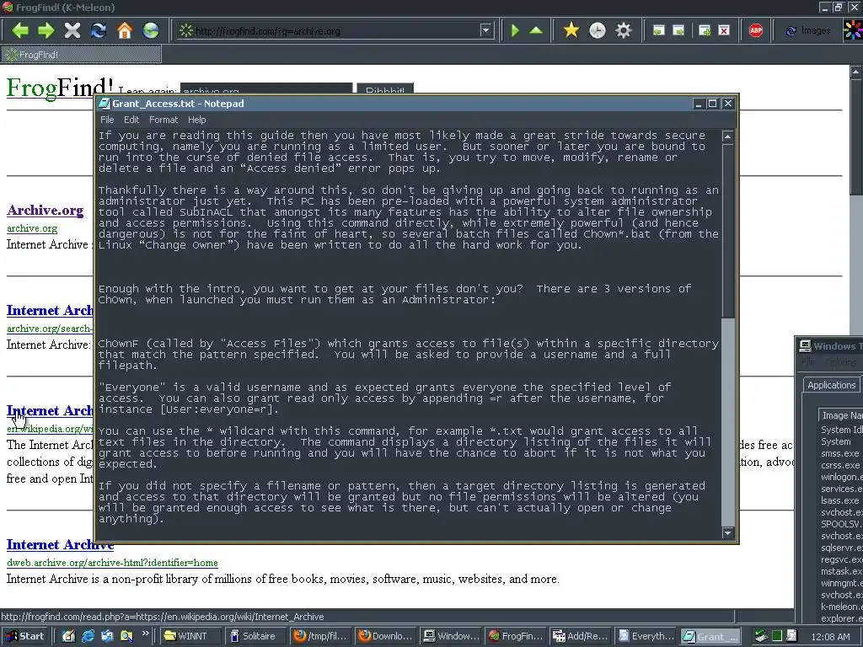Switch to Downlo... taskbar button
Image resolution: width=863 pixels, height=647 pixels.
point(385,636)
